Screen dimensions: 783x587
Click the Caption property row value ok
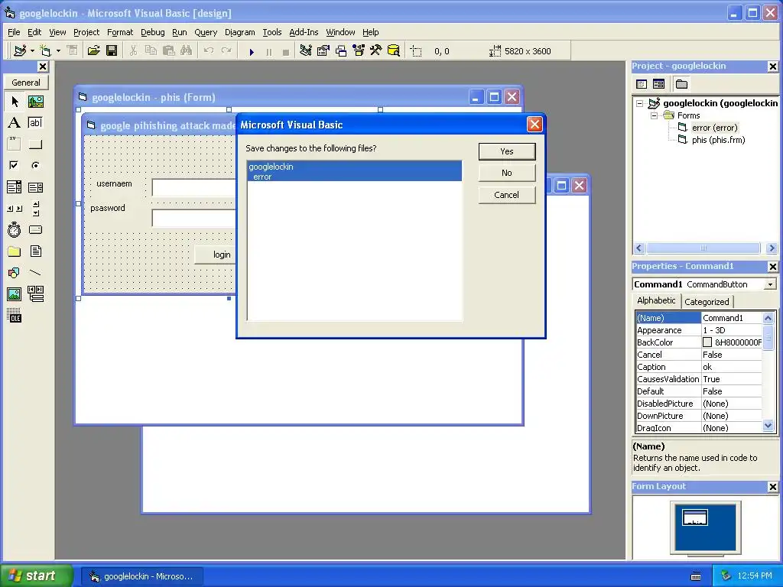point(732,367)
